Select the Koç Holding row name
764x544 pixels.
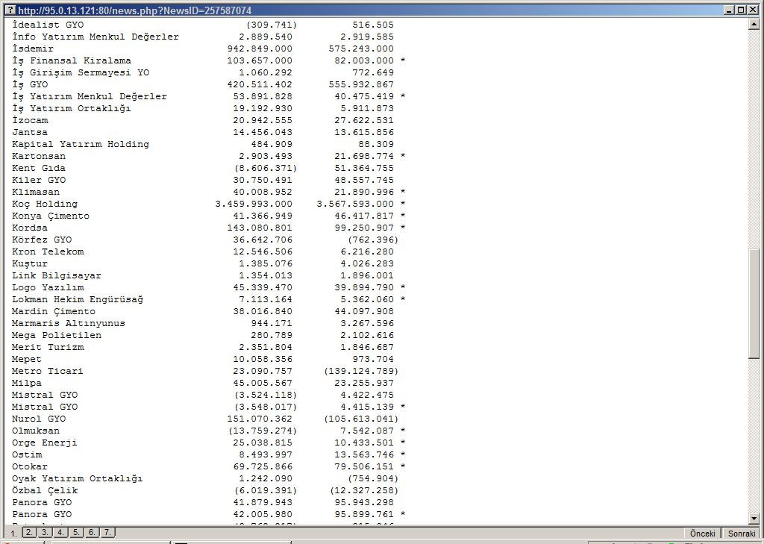[x=45, y=204]
